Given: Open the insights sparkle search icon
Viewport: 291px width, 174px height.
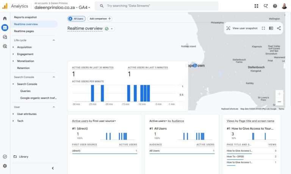Looking at the screenshot, I should pos(266,6).
